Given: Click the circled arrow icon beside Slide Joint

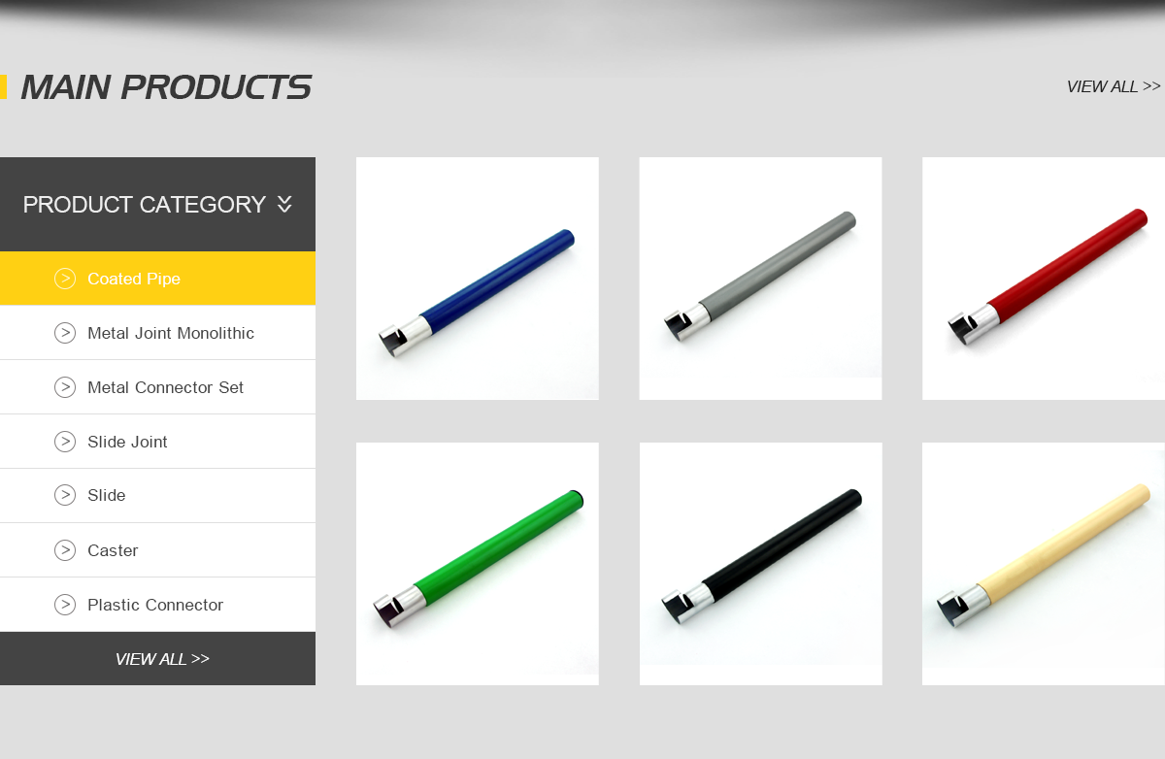Looking at the screenshot, I should [65, 442].
